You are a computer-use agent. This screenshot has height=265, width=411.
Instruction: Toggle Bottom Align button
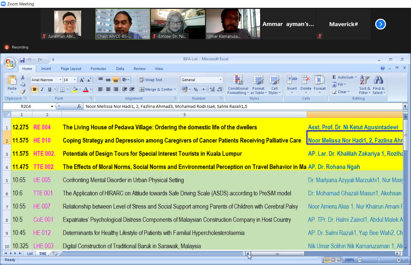[116, 80]
